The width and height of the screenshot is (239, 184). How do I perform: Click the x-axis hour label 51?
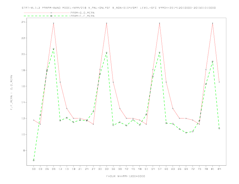(146, 169)
